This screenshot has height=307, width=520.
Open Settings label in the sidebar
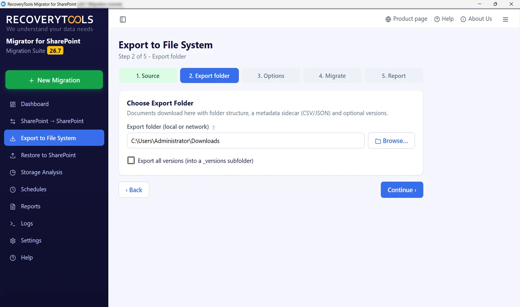31,241
